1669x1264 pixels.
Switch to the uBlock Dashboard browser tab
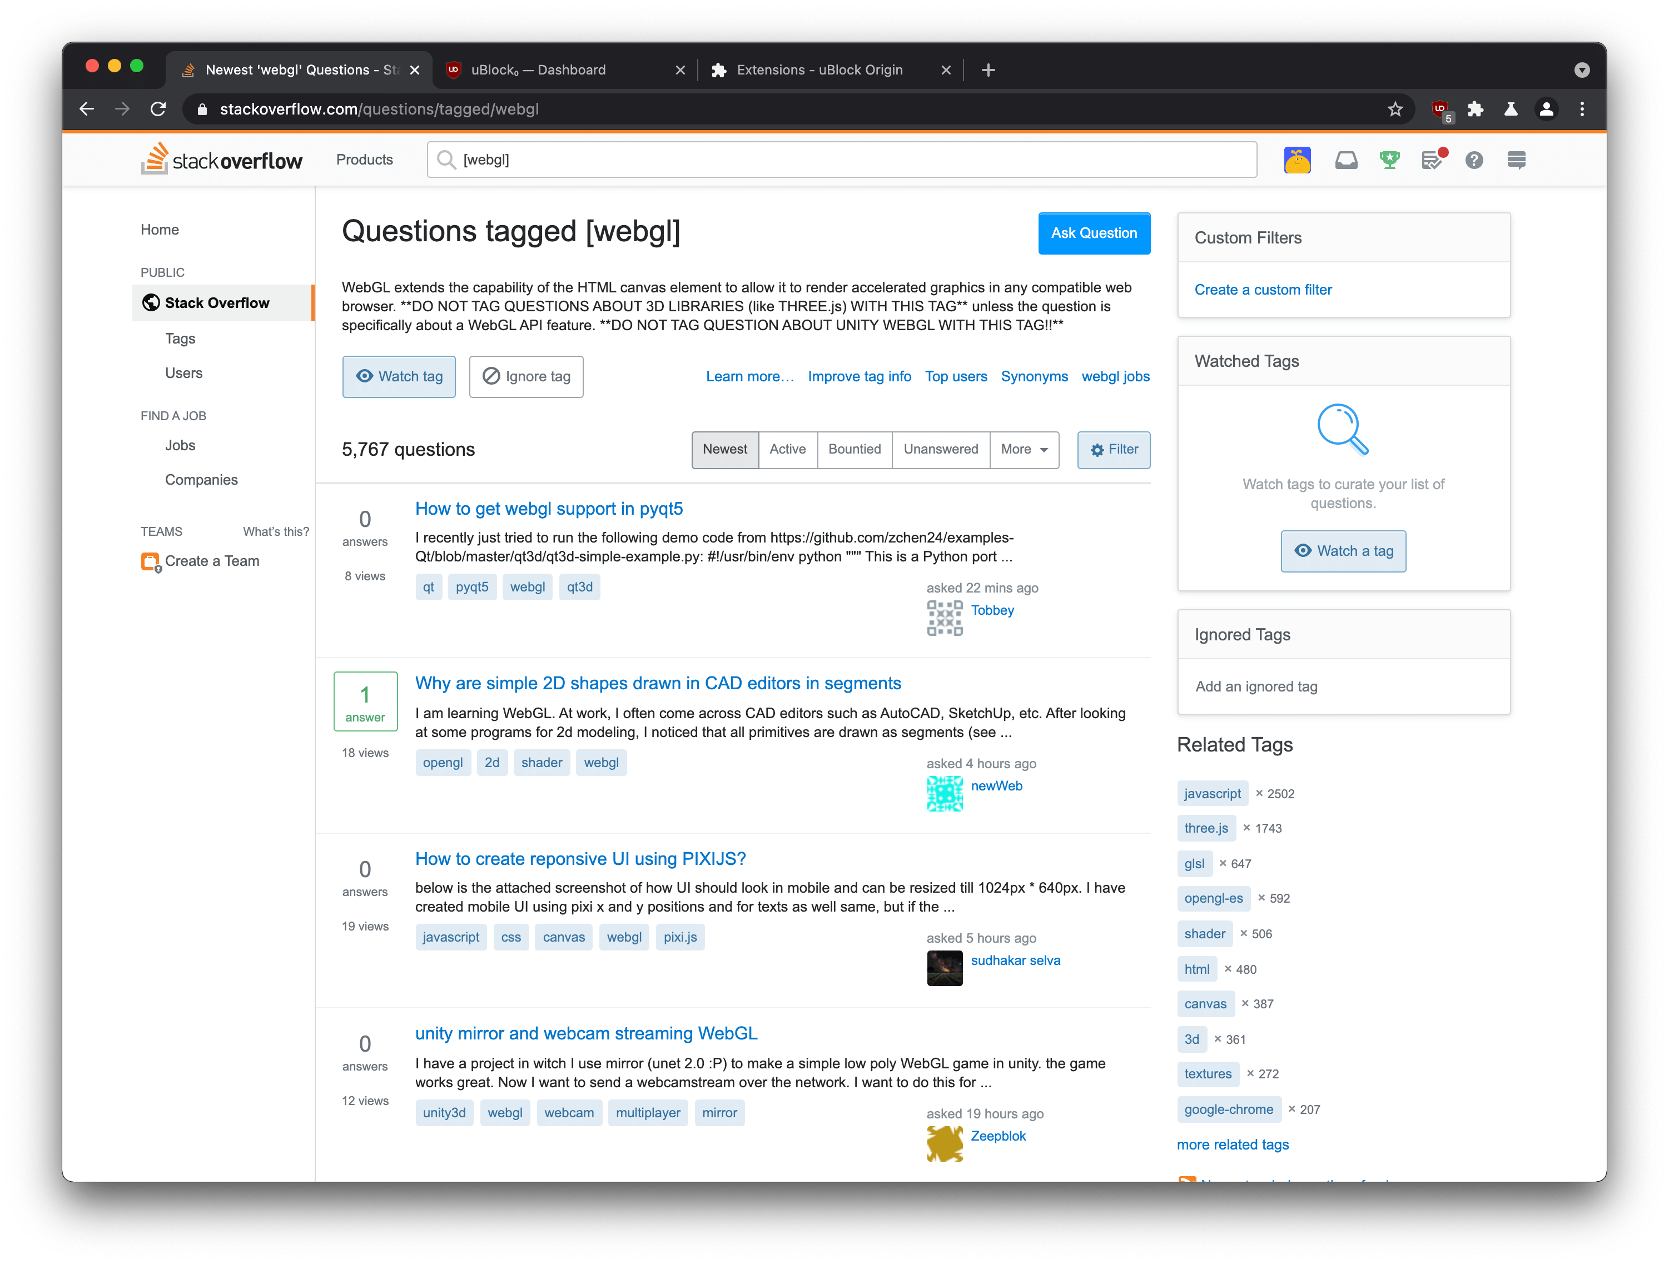566,70
